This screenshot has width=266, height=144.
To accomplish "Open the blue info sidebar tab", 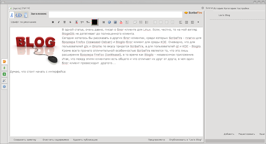I will [4, 87].
